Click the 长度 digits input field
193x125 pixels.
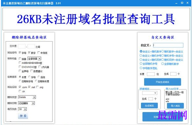pyautogui.click(x=151, y=74)
